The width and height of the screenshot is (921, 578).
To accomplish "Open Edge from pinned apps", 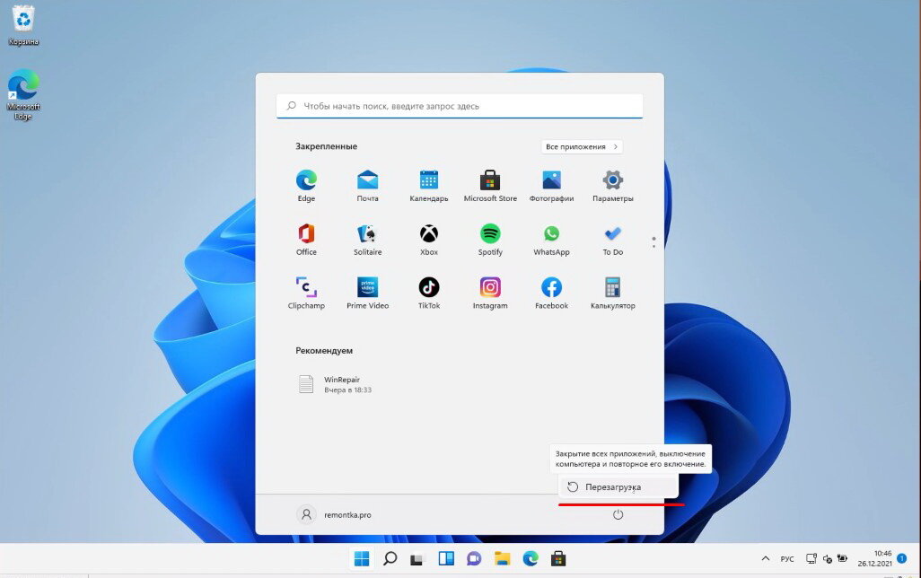I will [306, 185].
